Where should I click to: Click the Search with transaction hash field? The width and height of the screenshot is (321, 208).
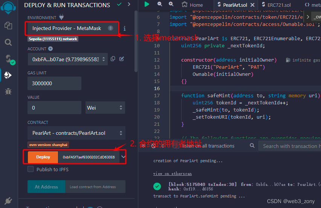pyautogui.click(x=290, y=146)
